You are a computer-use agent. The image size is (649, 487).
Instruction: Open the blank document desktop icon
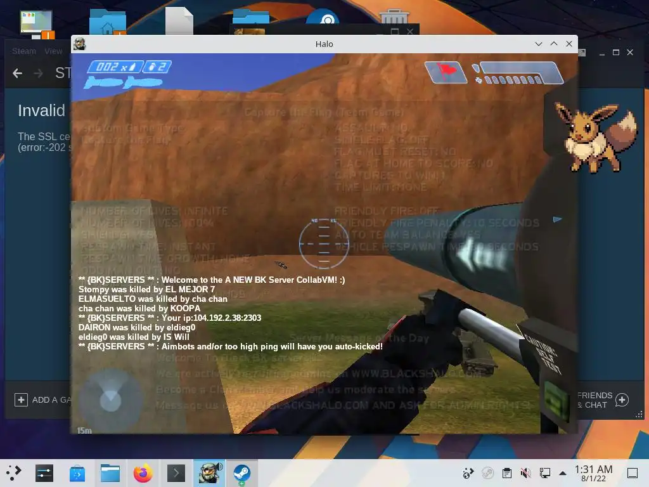(x=179, y=21)
